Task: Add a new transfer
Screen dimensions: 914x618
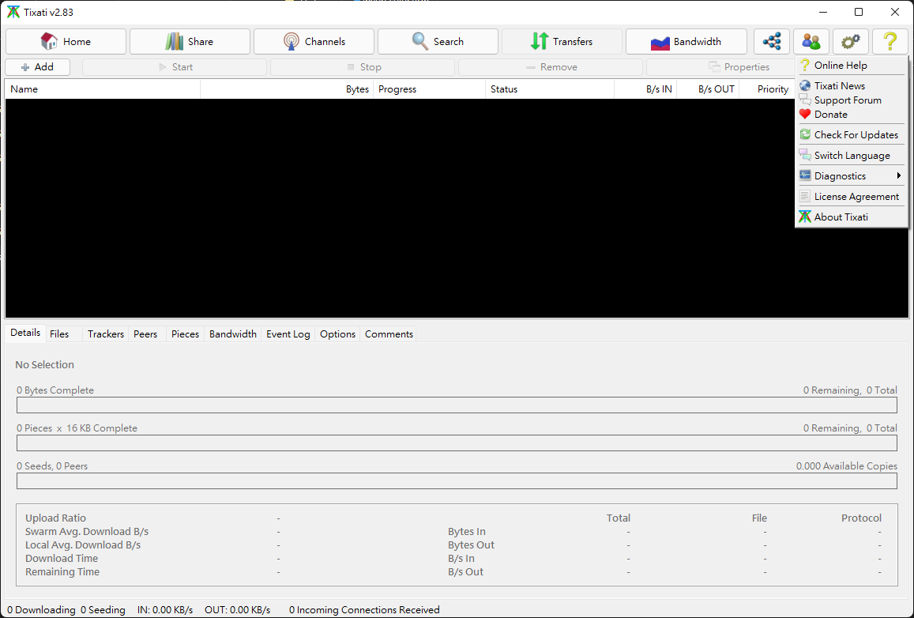Action: coord(37,67)
